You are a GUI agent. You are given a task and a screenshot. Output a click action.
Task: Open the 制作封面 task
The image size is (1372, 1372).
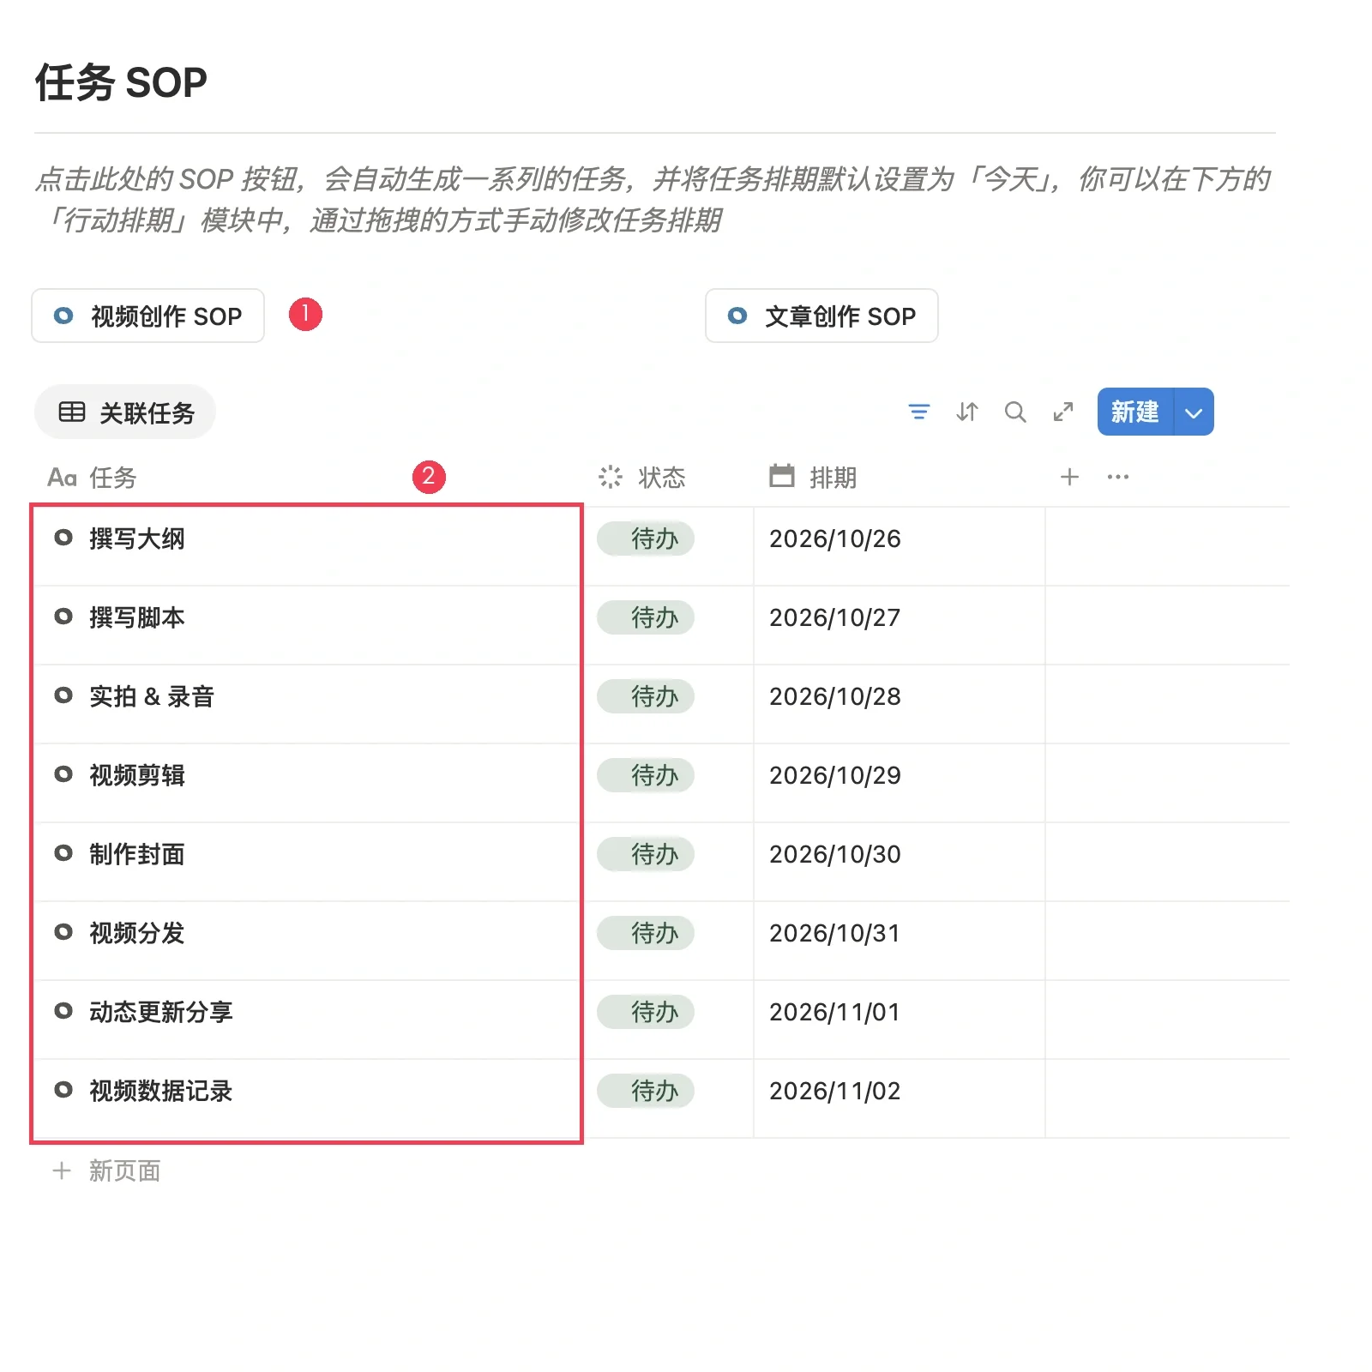click(x=137, y=854)
